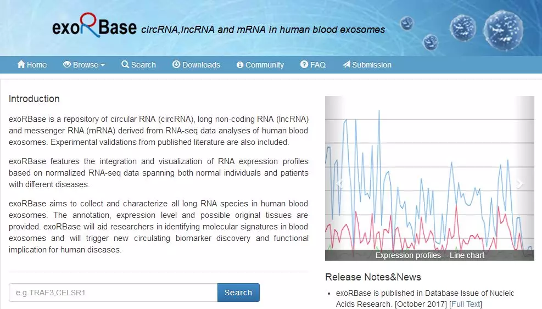This screenshot has width=542, height=309.
Task: Show previous carousel slide arrow
Action: [340, 183]
